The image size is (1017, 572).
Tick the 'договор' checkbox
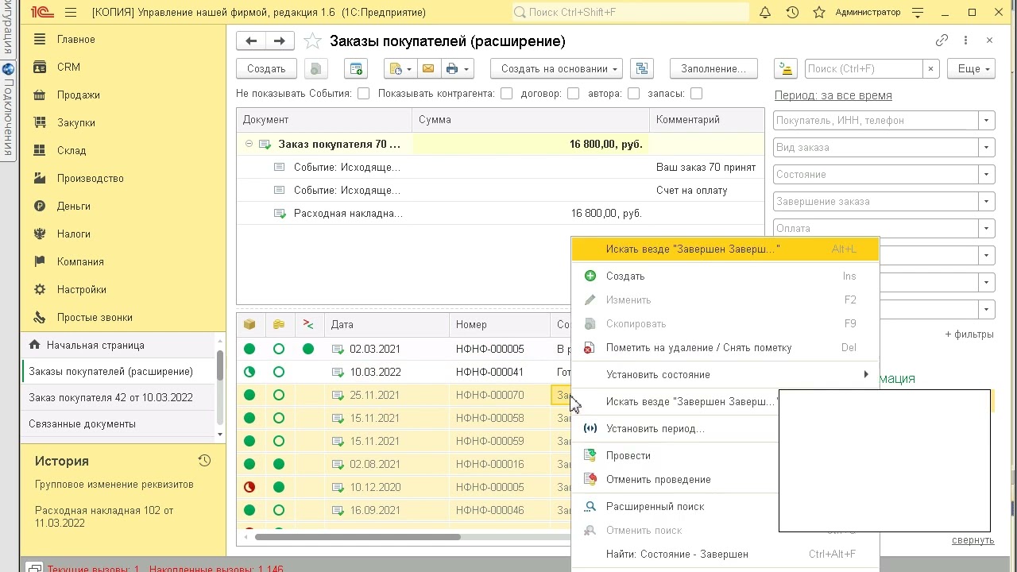tap(574, 94)
